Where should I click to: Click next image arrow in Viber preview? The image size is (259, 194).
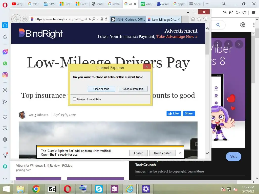click(x=239, y=44)
